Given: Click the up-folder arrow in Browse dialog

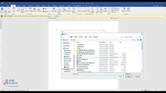Looking at the screenshot, I should coord(69,37).
